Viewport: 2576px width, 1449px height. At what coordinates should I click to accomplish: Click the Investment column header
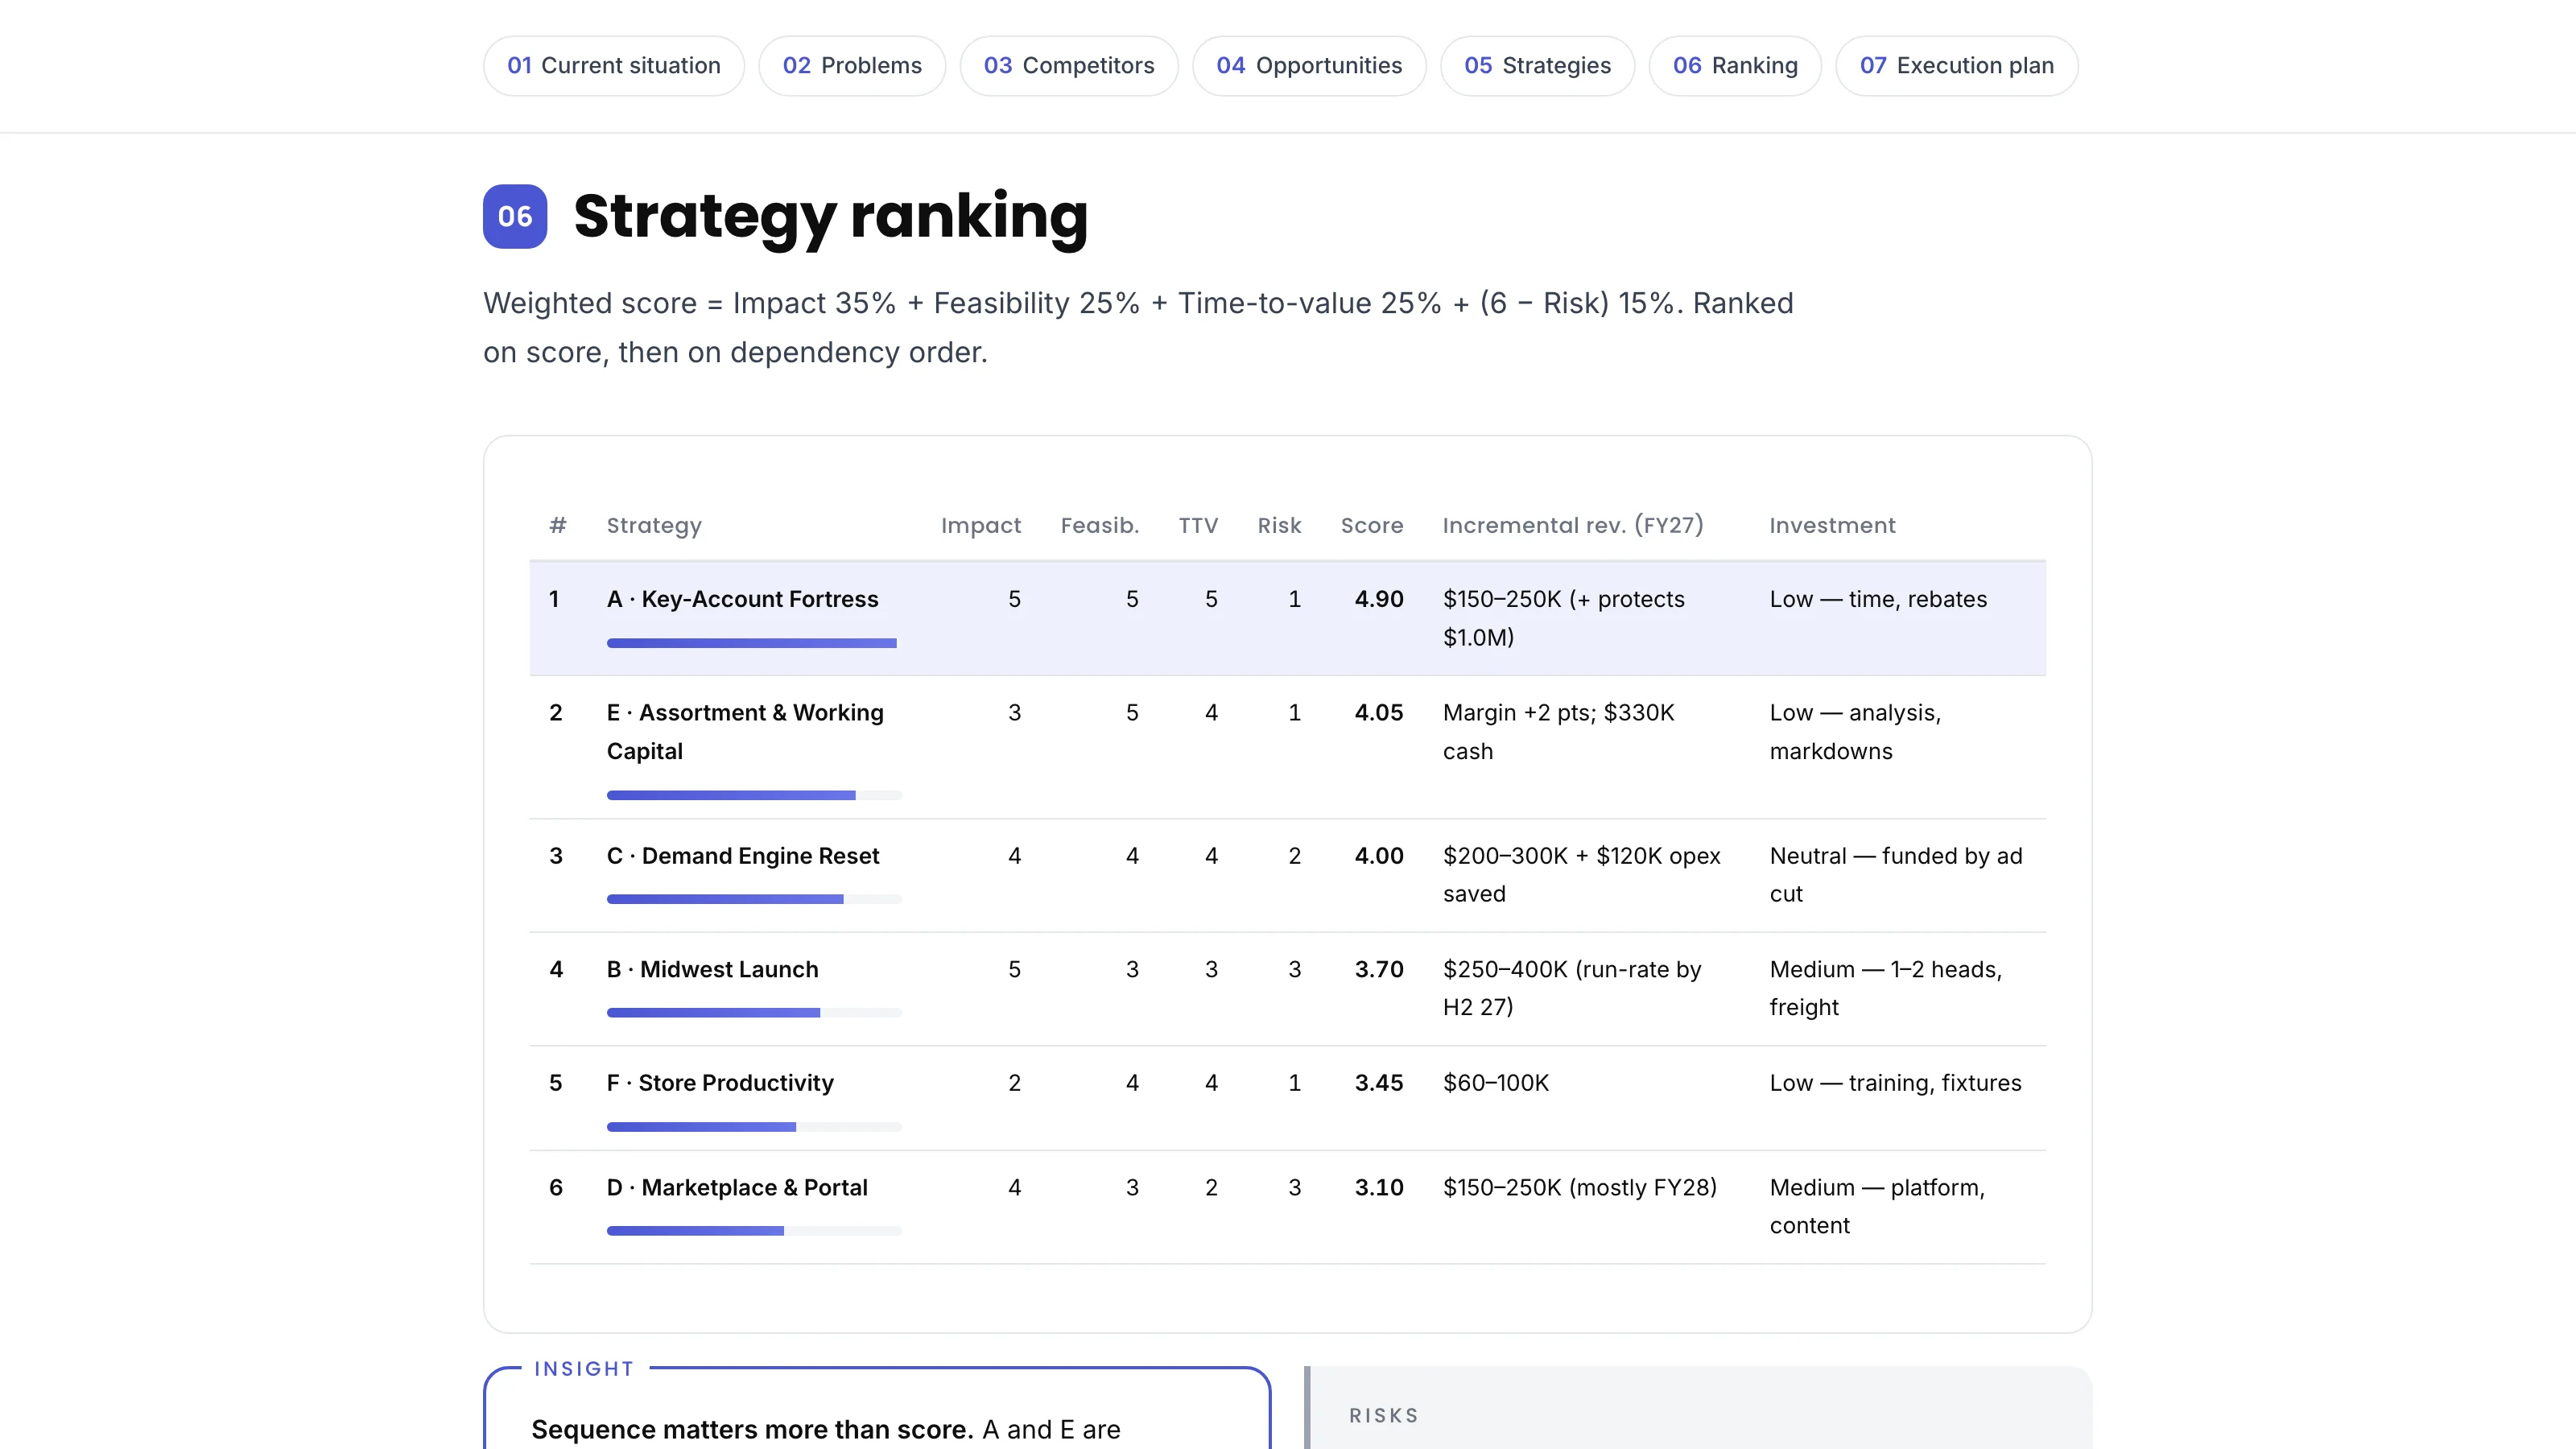(x=1832, y=526)
